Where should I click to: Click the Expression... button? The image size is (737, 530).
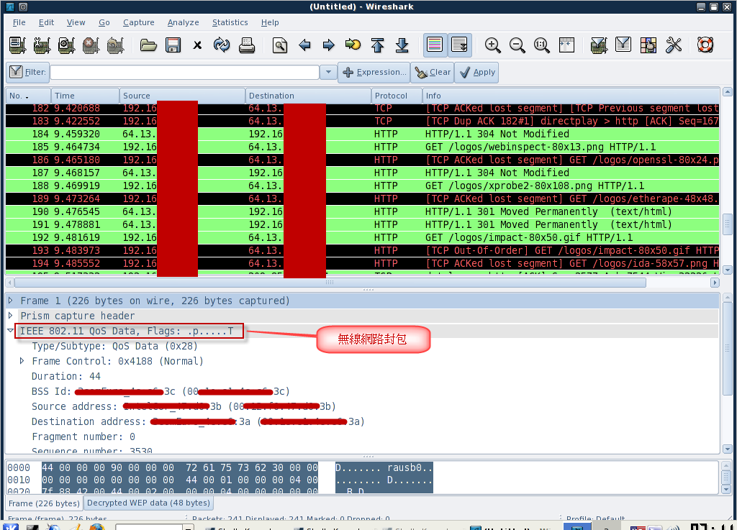point(374,73)
